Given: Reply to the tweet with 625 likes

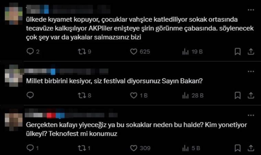Looking at the screenshot, I should coord(30,52).
